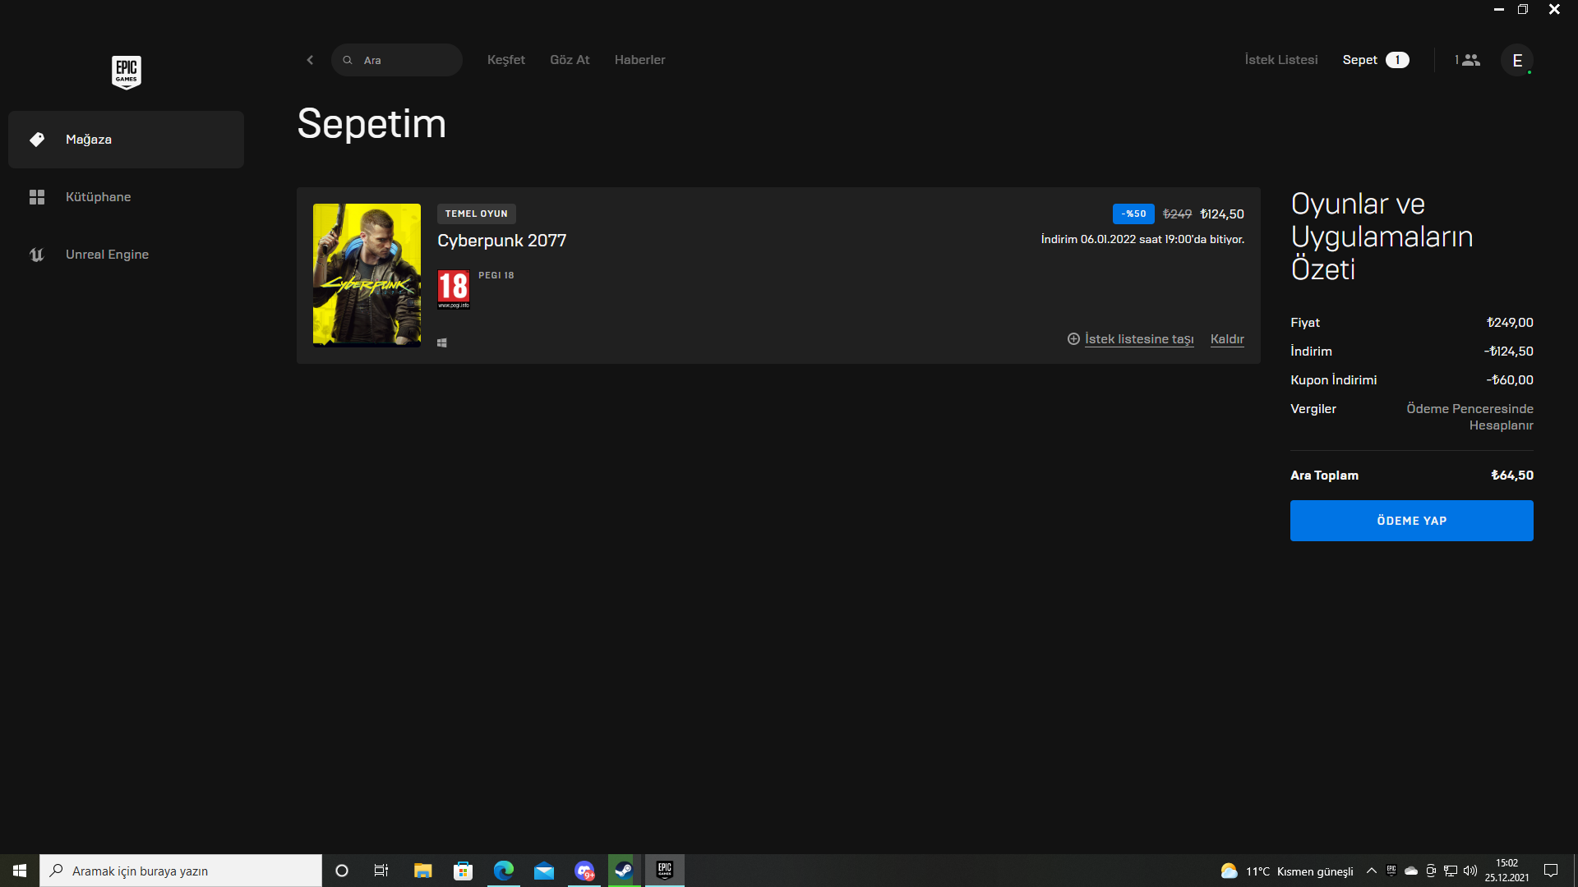Click the ÖDEME YAP checkout button
The width and height of the screenshot is (1578, 887).
1411,521
